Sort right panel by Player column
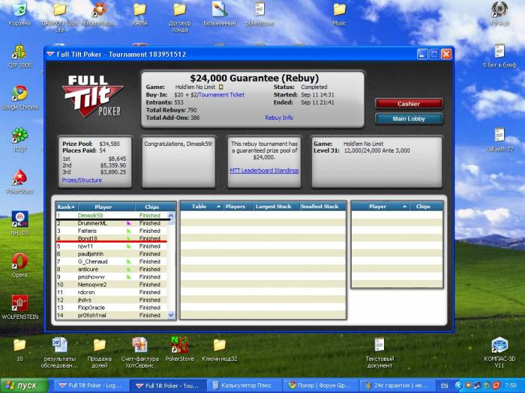Viewport: 525px width, 393px height. click(380, 207)
